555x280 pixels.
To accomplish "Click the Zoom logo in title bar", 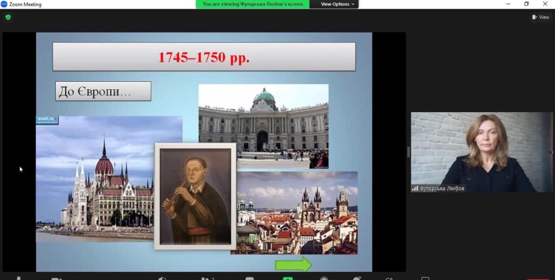I will point(4,4).
